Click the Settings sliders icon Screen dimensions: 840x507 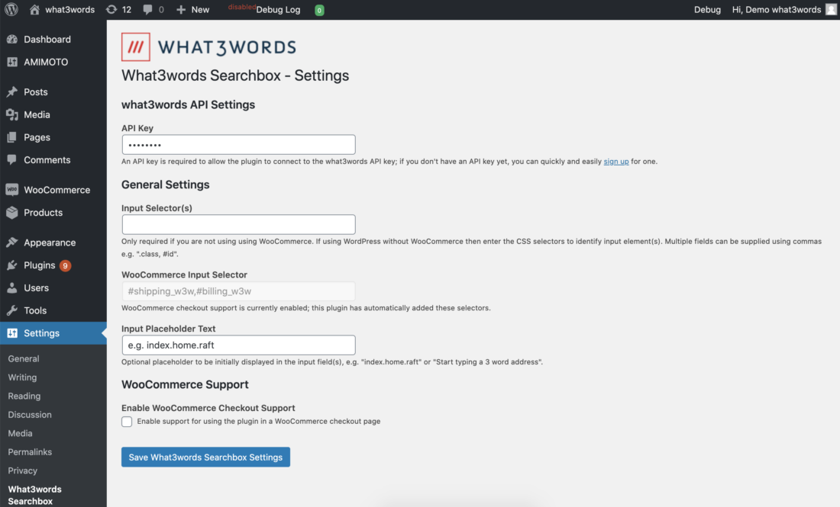click(11, 333)
